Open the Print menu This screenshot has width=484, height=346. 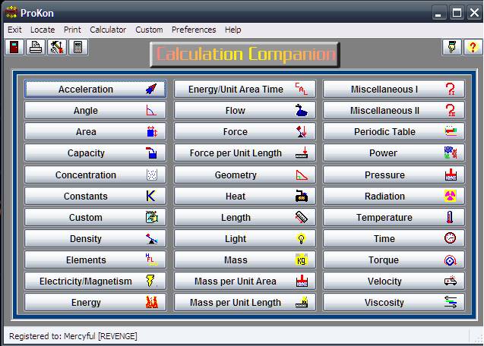[x=72, y=30]
